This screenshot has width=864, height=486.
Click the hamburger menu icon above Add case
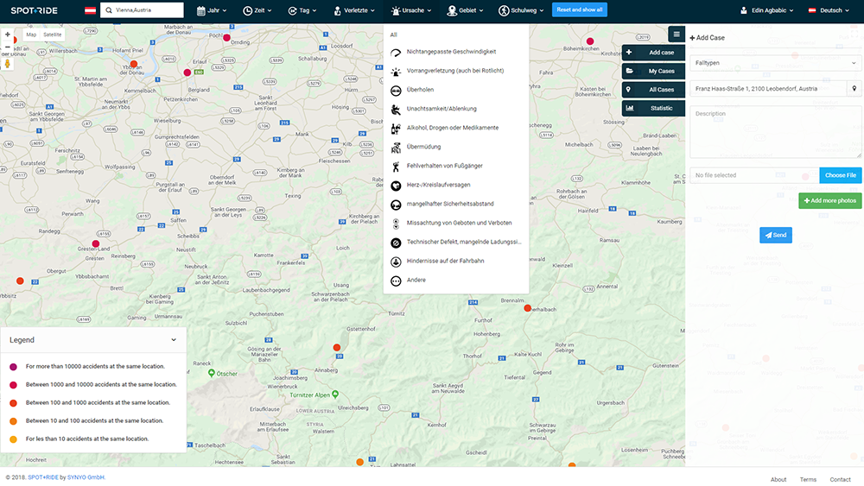[677, 35]
